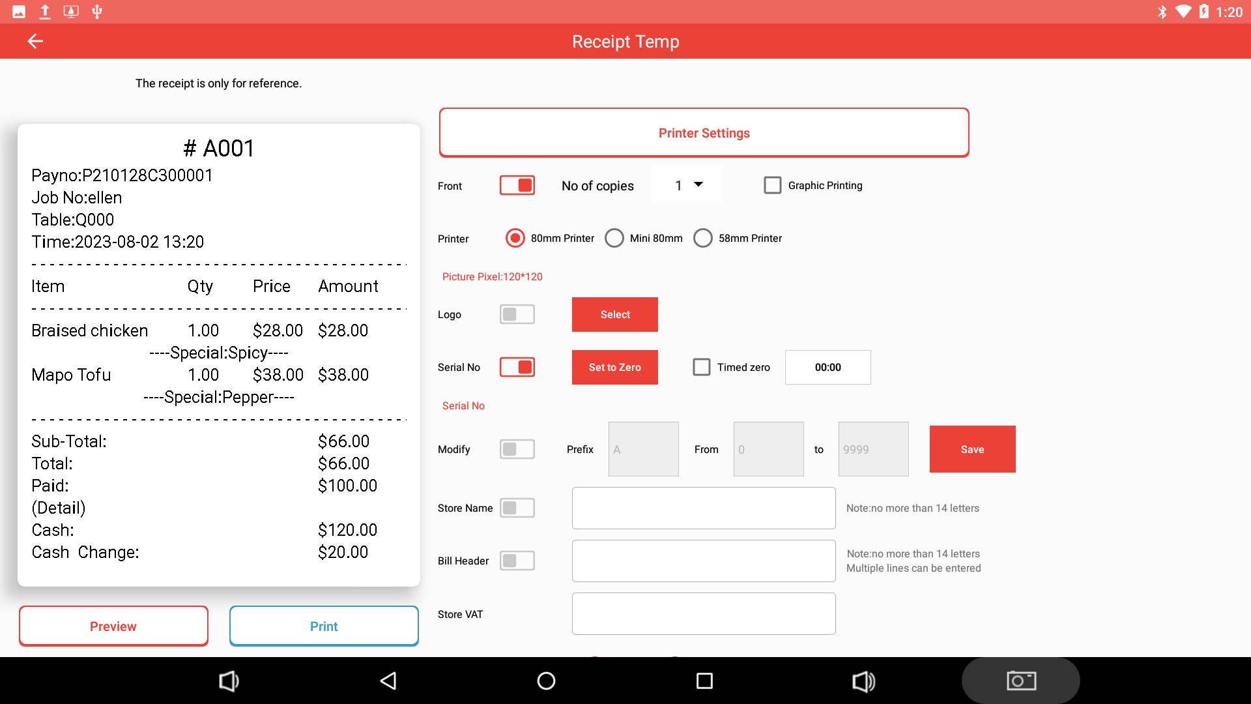The image size is (1251, 704).
Task: Tap the Bluetooth status bar icon
Action: pyautogui.click(x=1162, y=12)
